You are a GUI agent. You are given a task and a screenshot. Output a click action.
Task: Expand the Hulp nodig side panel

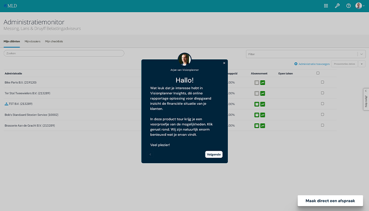pyautogui.click(x=366, y=99)
